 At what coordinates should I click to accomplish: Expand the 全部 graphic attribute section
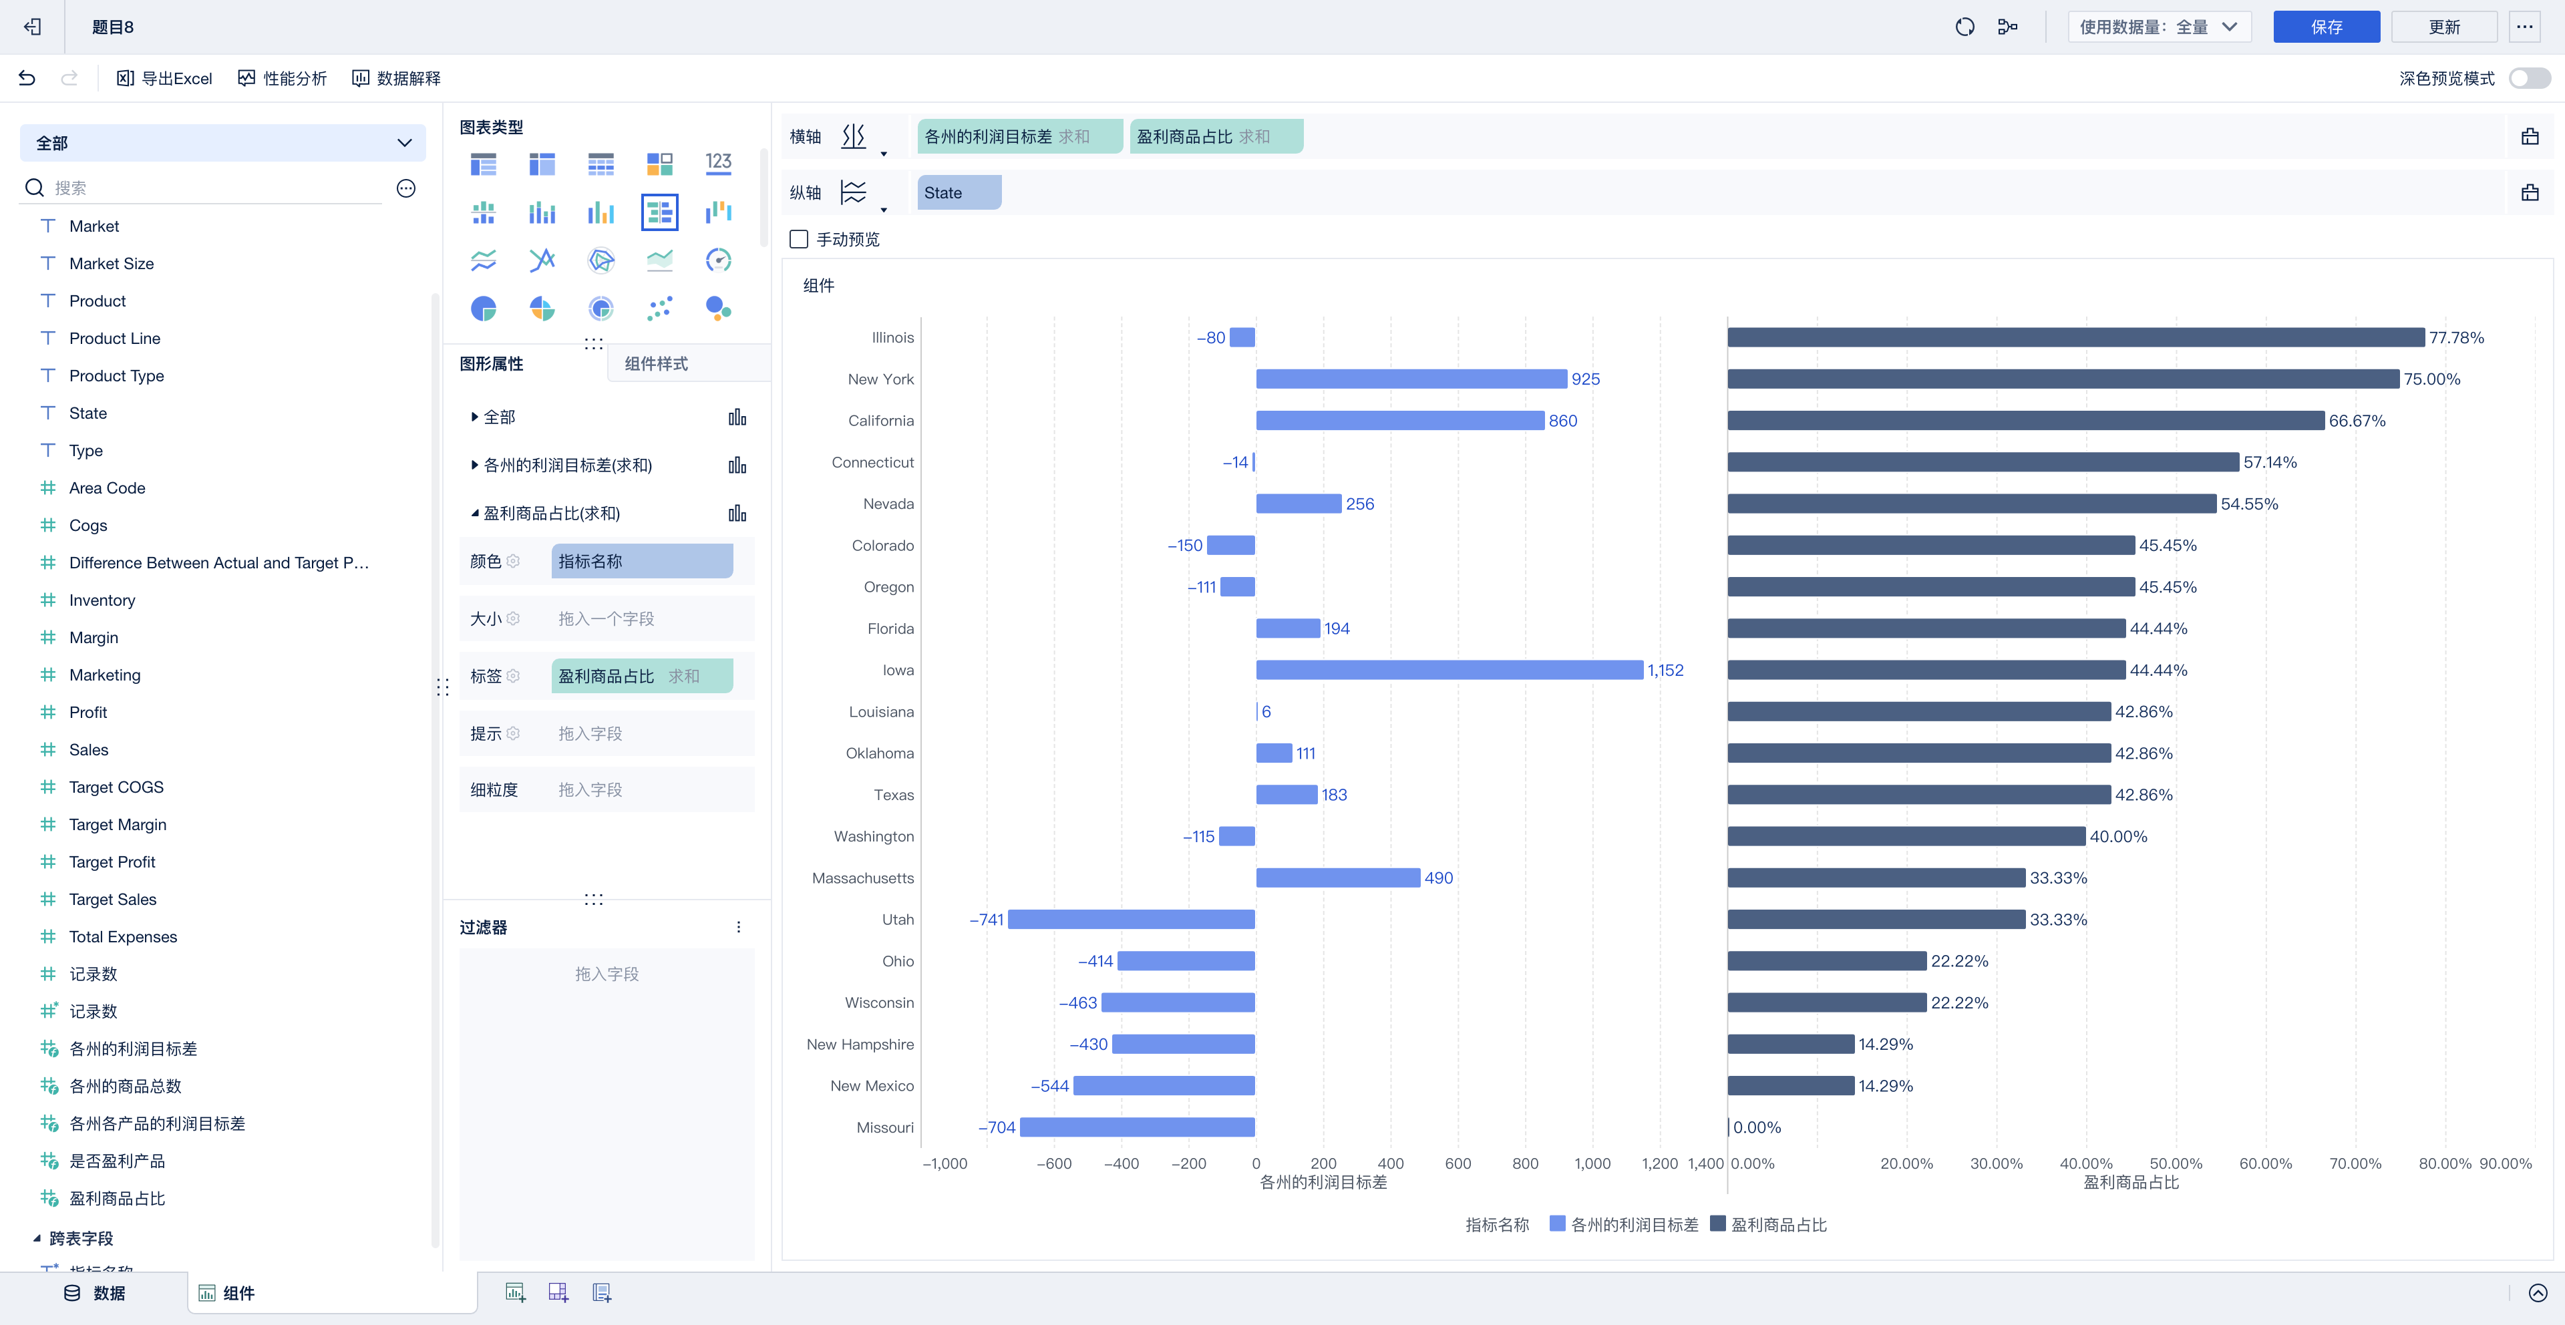click(x=475, y=417)
